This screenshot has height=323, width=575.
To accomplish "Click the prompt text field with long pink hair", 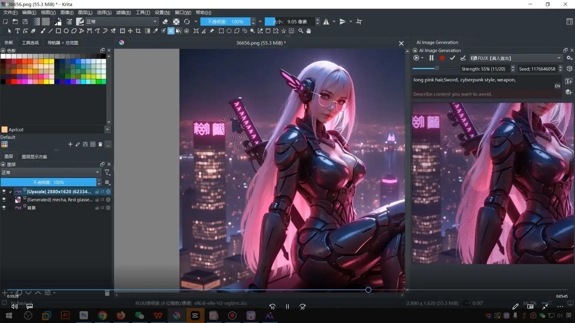I will [479, 80].
